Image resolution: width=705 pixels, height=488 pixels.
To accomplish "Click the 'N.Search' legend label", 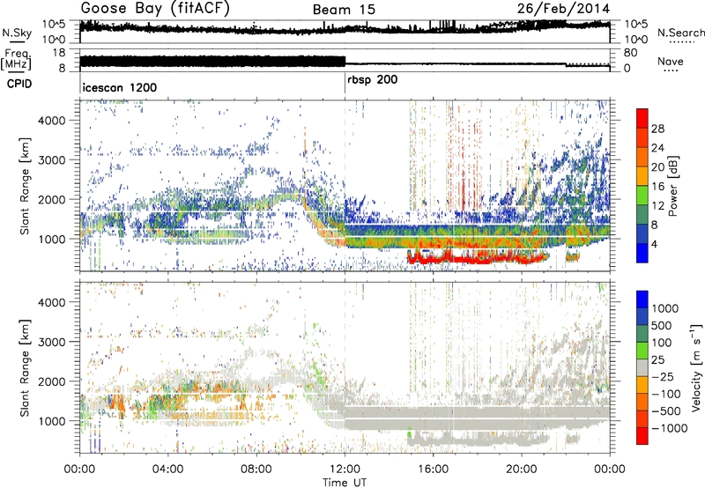I will pos(680,33).
